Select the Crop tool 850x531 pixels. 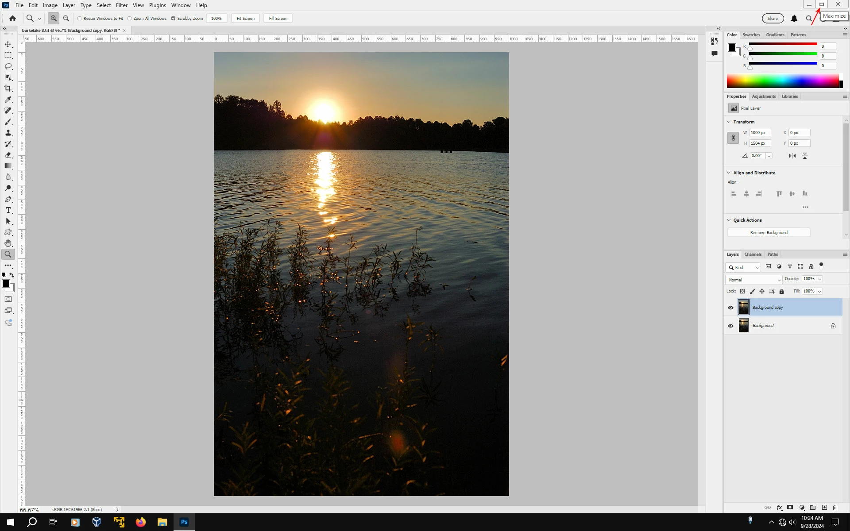[x=8, y=88]
